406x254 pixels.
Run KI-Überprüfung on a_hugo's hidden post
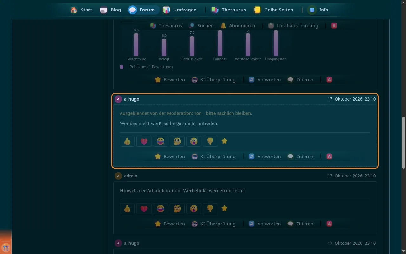tap(213, 157)
